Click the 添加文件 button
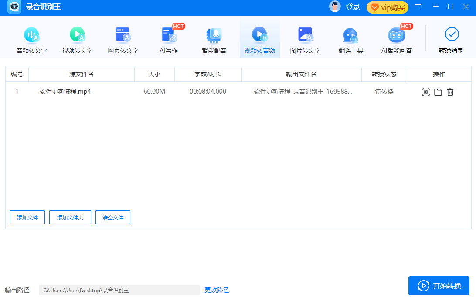 click(27, 217)
